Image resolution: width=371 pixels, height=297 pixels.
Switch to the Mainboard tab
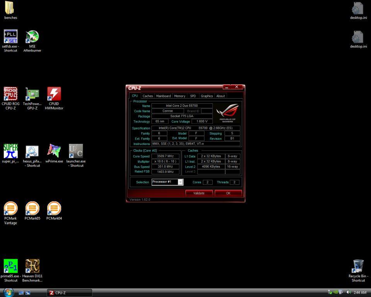(163, 96)
